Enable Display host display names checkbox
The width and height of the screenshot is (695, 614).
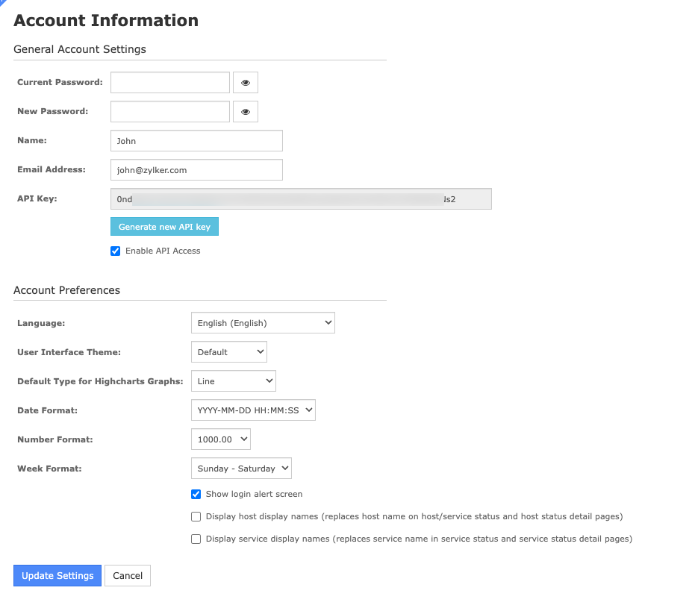(196, 516)
